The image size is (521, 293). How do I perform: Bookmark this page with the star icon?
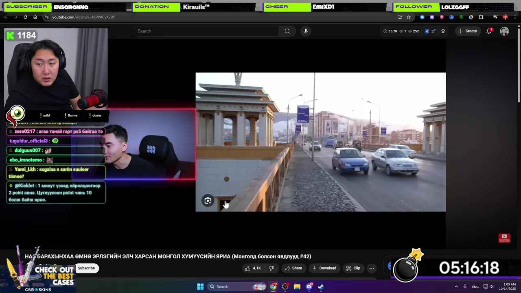point(409,17)
